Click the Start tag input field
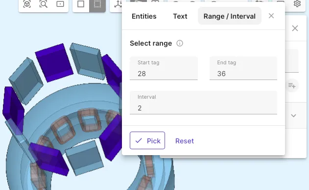309x190 pixels. 164,68
